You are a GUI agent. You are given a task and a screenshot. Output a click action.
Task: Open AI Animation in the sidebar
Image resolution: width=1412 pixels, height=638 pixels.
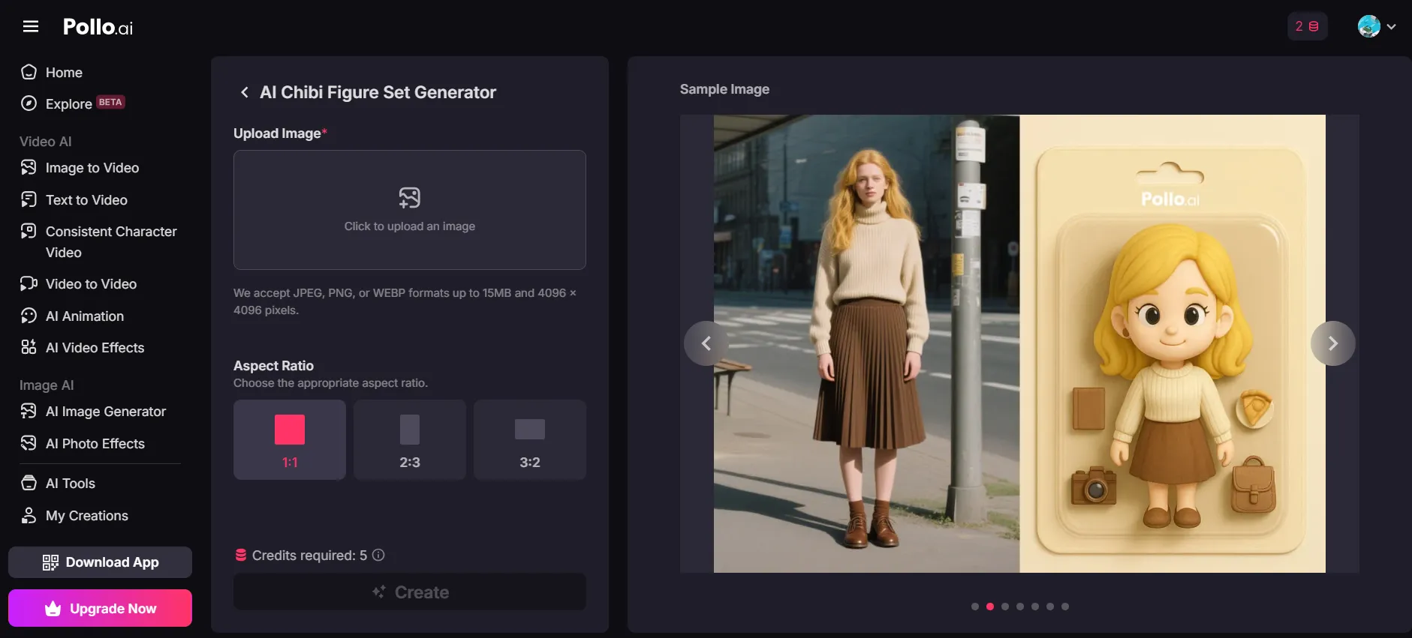pos(85,316)
